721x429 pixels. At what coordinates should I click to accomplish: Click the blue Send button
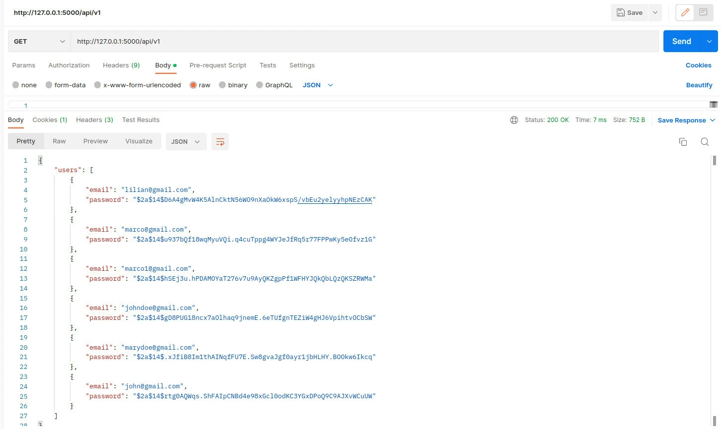coord(681,42)
